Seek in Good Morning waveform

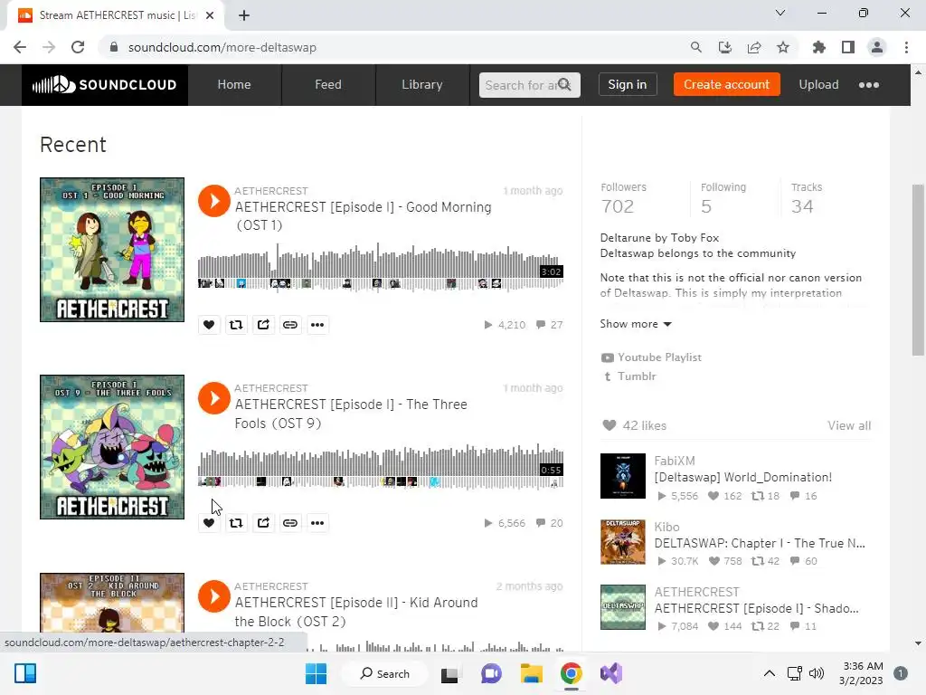tap(381, 267)
